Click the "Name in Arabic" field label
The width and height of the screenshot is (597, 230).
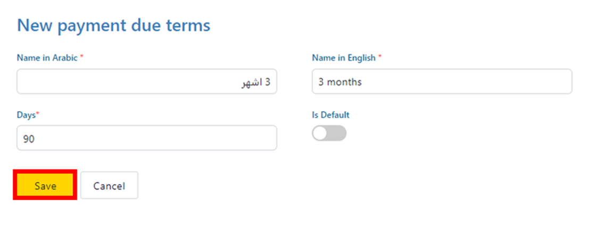[x=47, y=57]
